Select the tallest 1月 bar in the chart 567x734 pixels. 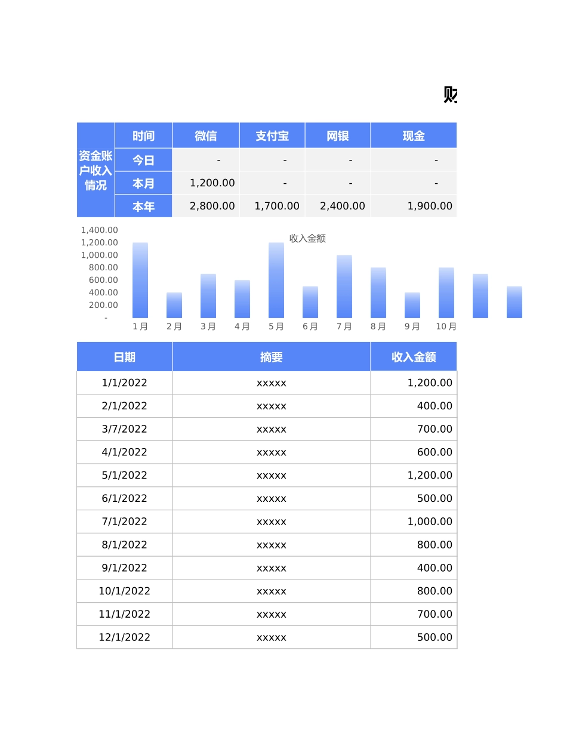[x=140, y=280]
